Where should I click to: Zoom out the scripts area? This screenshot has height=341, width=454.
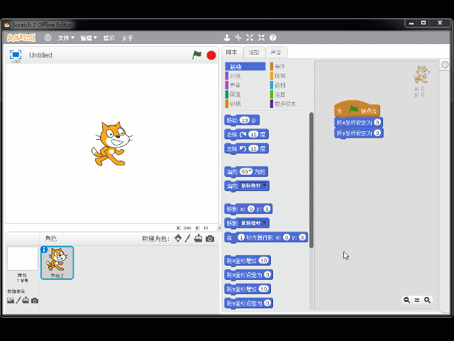(x=406, y=300)
